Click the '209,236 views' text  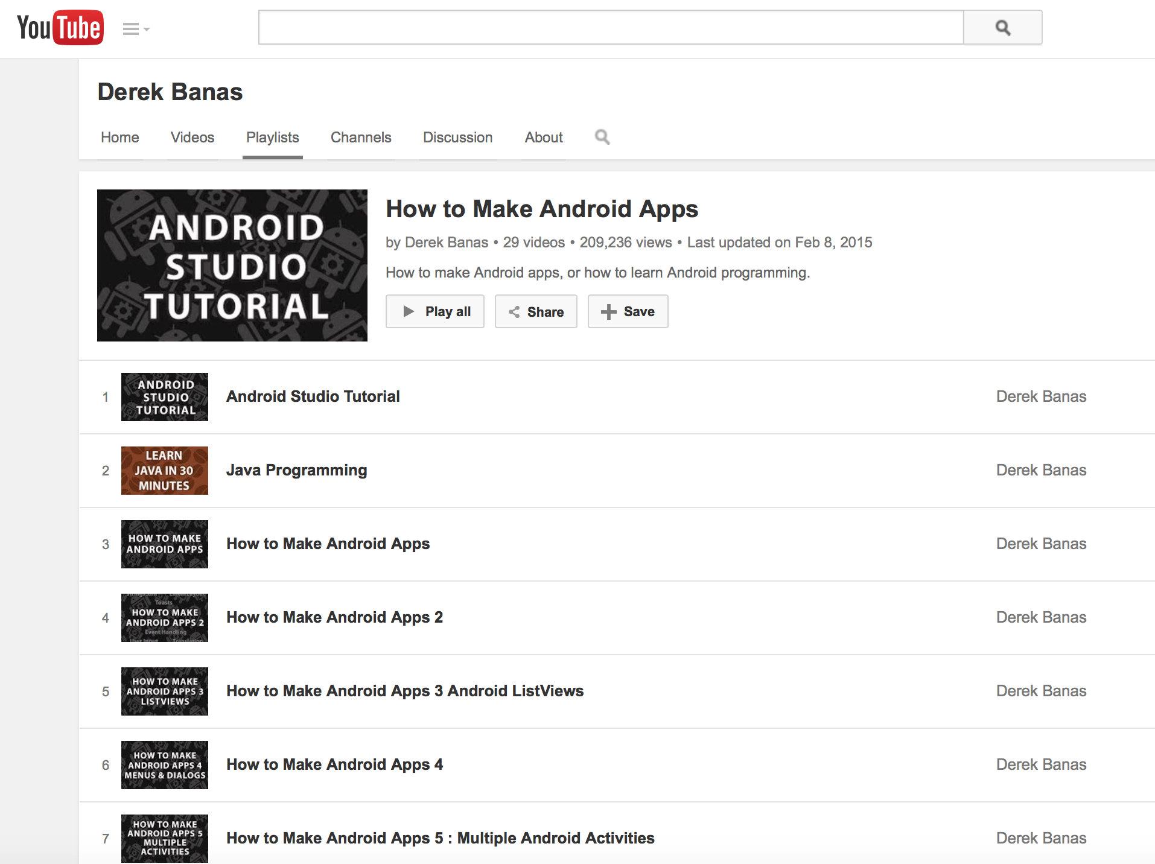(626, 243)
